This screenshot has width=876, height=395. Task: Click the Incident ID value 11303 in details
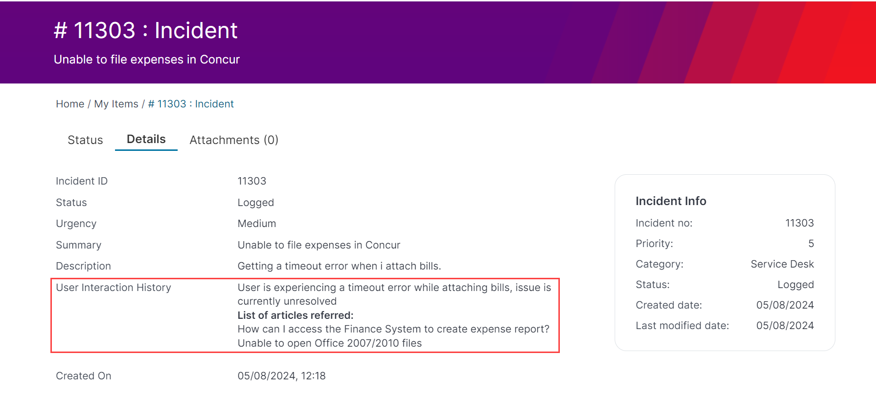[x=252, y=181]
